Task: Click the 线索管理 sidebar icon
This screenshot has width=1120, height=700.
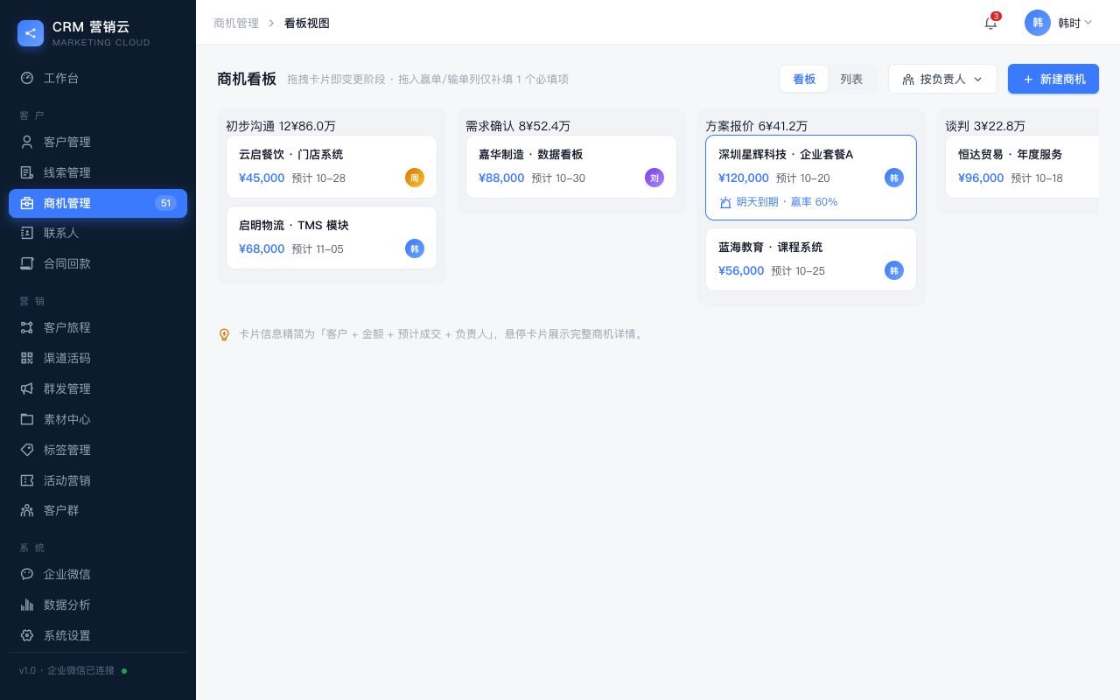Action: (27, 172)
